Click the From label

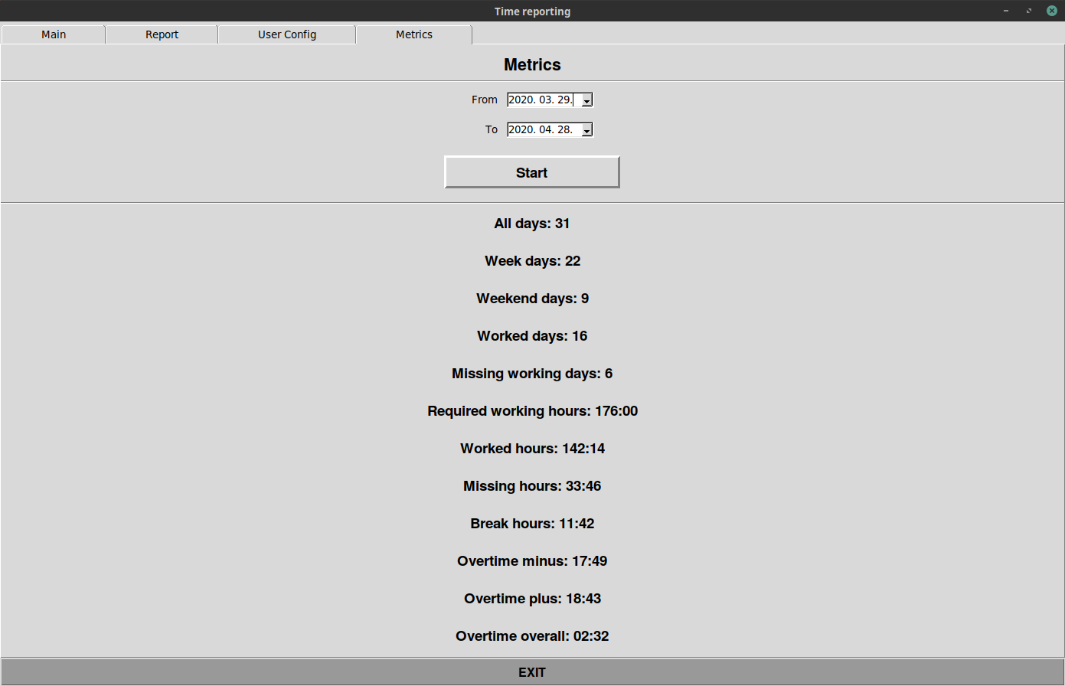coord(485,100)
